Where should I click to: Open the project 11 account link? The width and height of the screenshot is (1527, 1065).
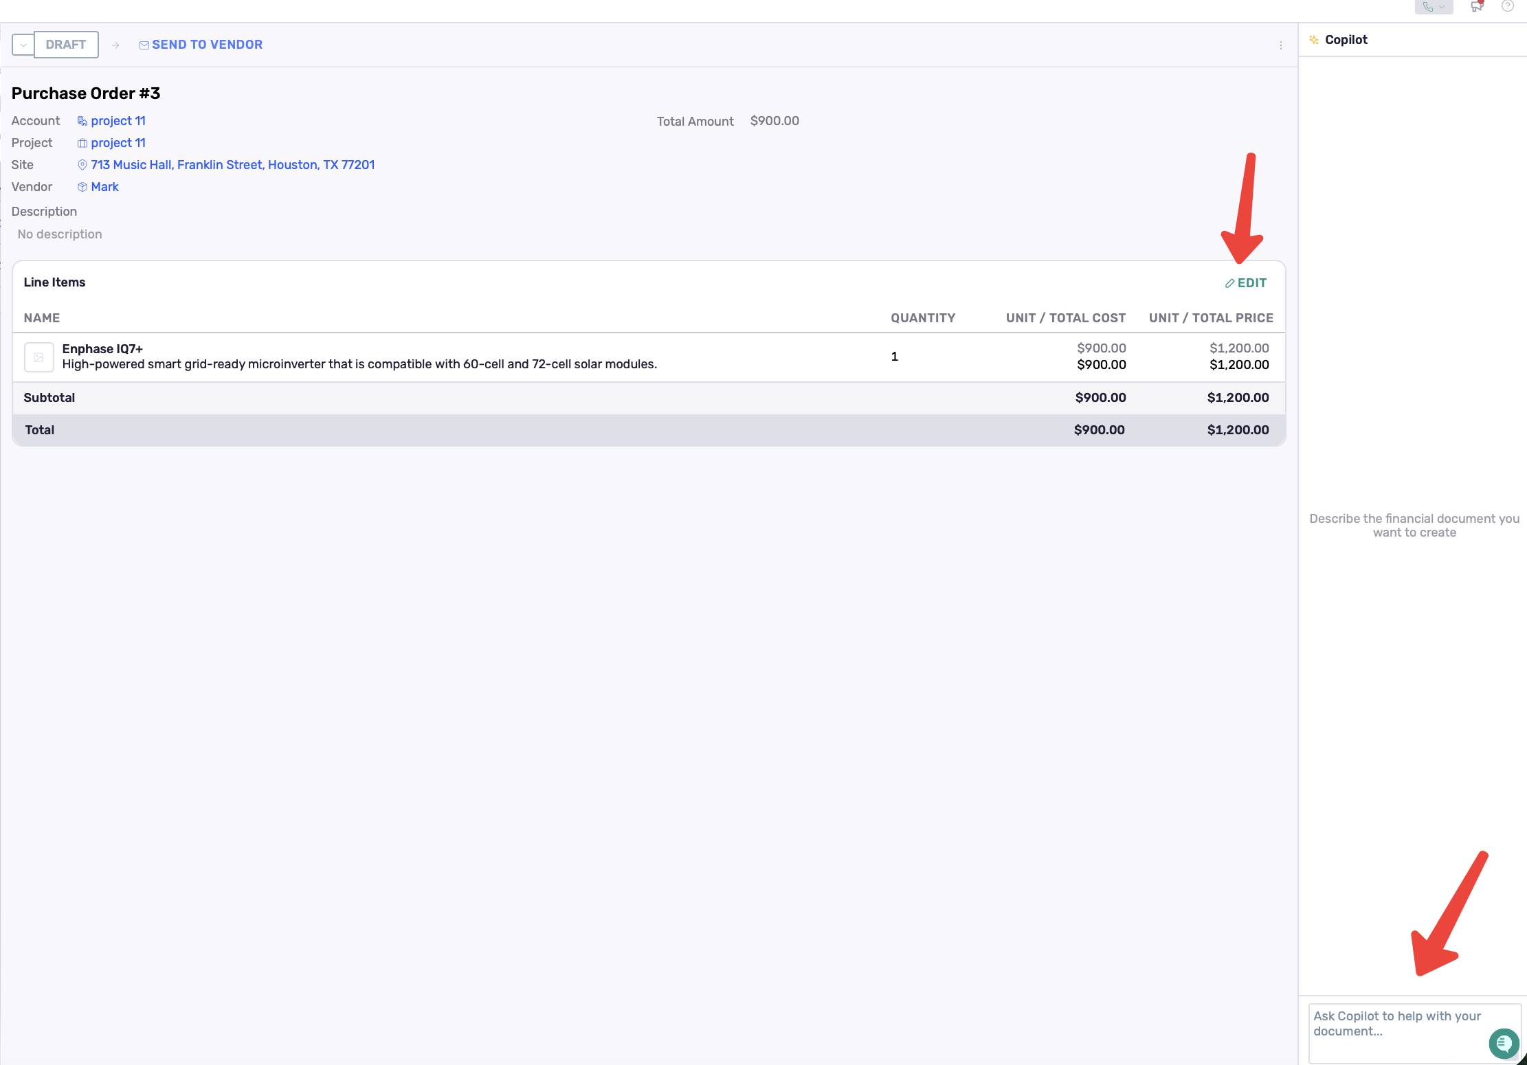click(x=118, y=121)
